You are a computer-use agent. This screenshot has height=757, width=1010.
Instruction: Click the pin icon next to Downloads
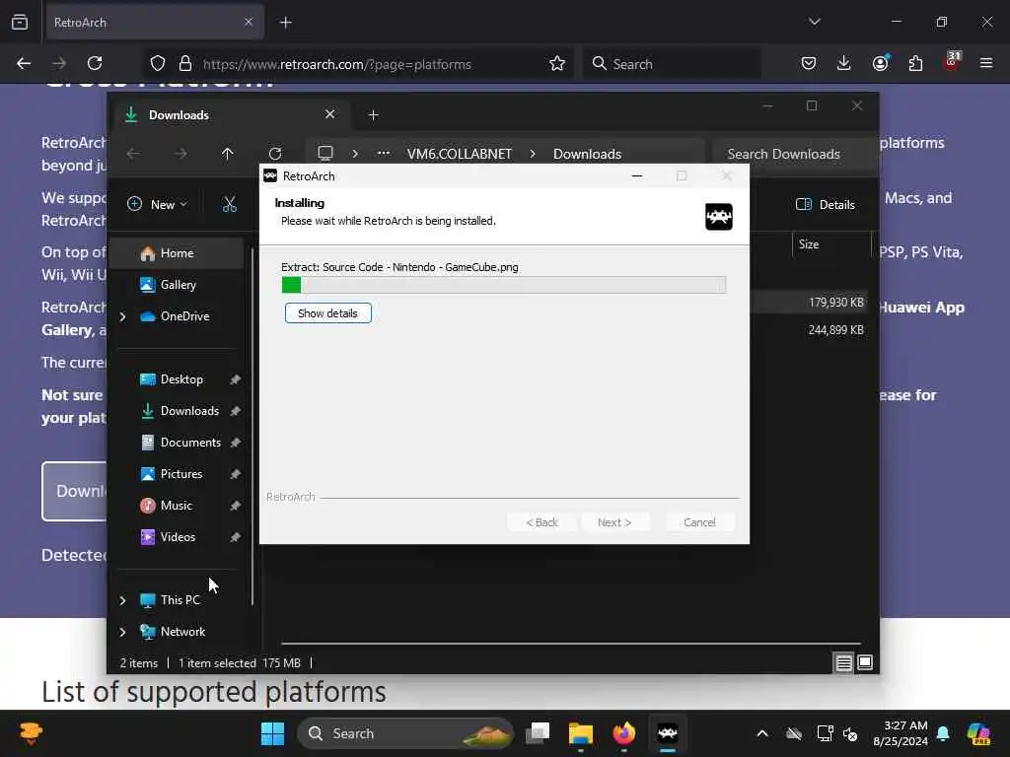tap(235, 411)
